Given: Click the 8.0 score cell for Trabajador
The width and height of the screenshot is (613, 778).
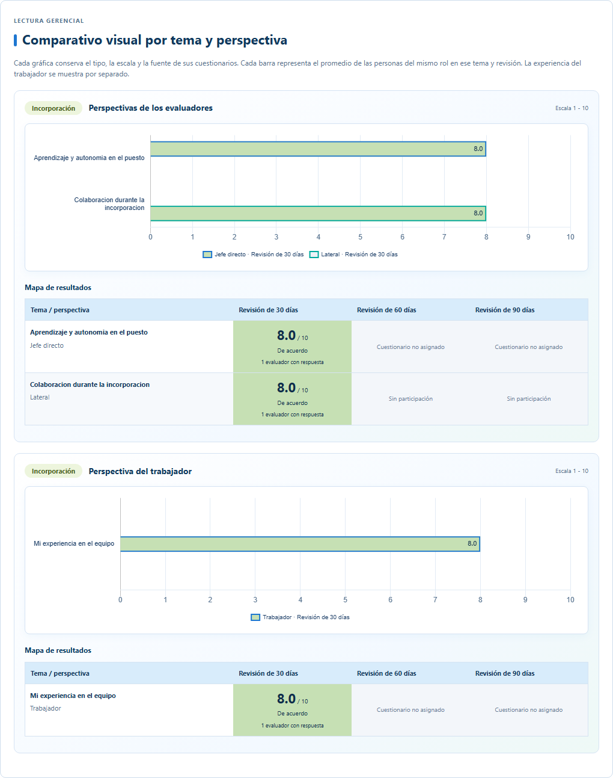Looking at the screenshot, I should pyautogui.click(x=292, y=710).
